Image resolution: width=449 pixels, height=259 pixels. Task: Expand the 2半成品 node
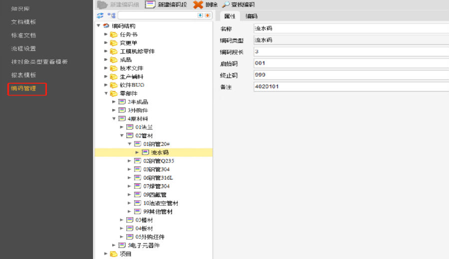(114, 102)
